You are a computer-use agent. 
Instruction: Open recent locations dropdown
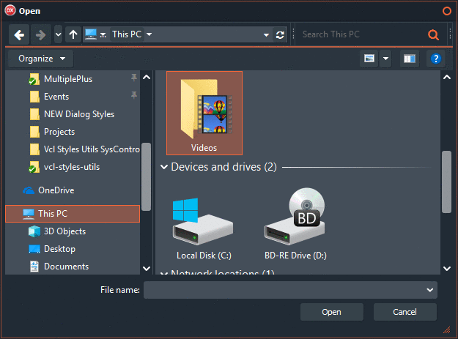pyautogui.click(x=58, y=34)
